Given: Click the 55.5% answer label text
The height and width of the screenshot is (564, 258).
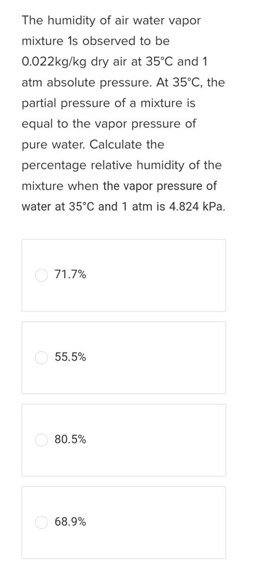Looking at the screenshot, I should click(x=70, y=357).
